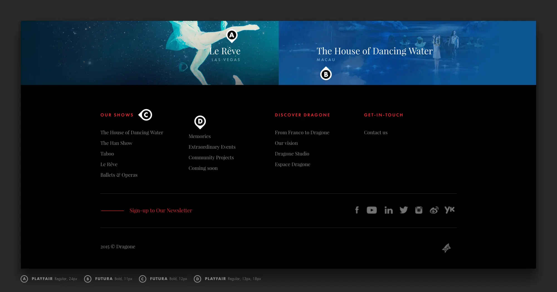Screen dimensions: 557x292
Task: Open the YouTube social icon
Action: pyautogui.click(x=372, y=210)
